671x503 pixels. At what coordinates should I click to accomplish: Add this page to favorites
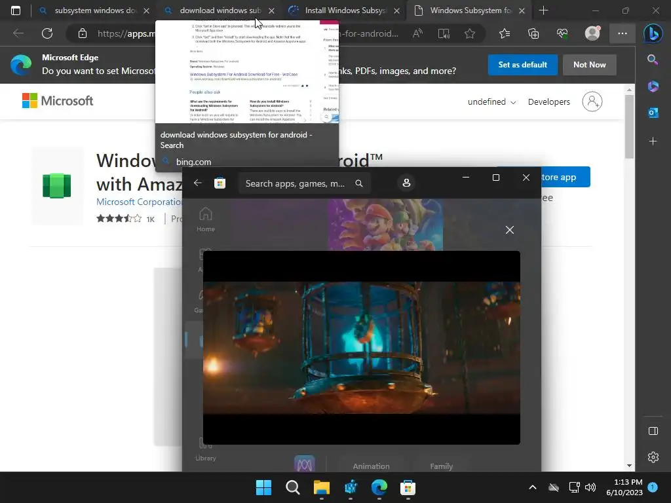click(470, 33)
